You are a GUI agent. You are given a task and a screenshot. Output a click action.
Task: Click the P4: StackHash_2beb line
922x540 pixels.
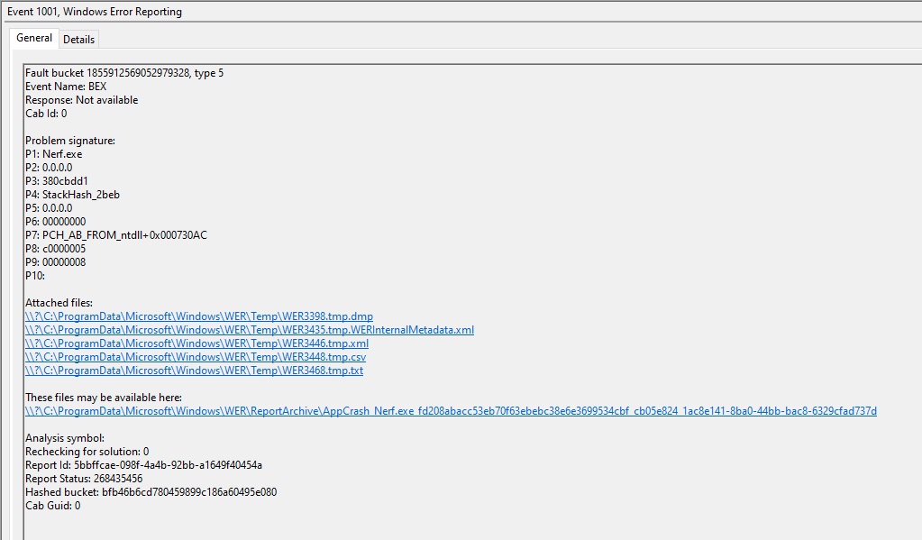tap(72, 195)
